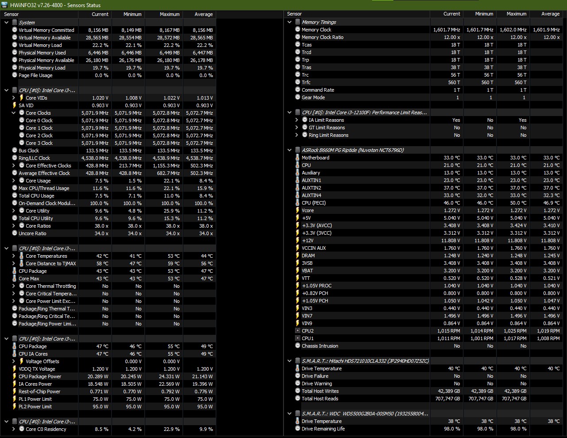Viewport: 567px width, 438px height.
Task: Click the clock icon beside Core 0 Clock
Action: pos(22,120)
